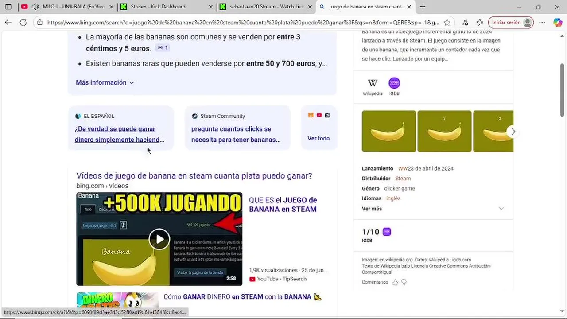Image resolution: width=567 pixels, height=319 pixels.
Task: Click Ver todo sources link
Action: (x=318, y=138)
